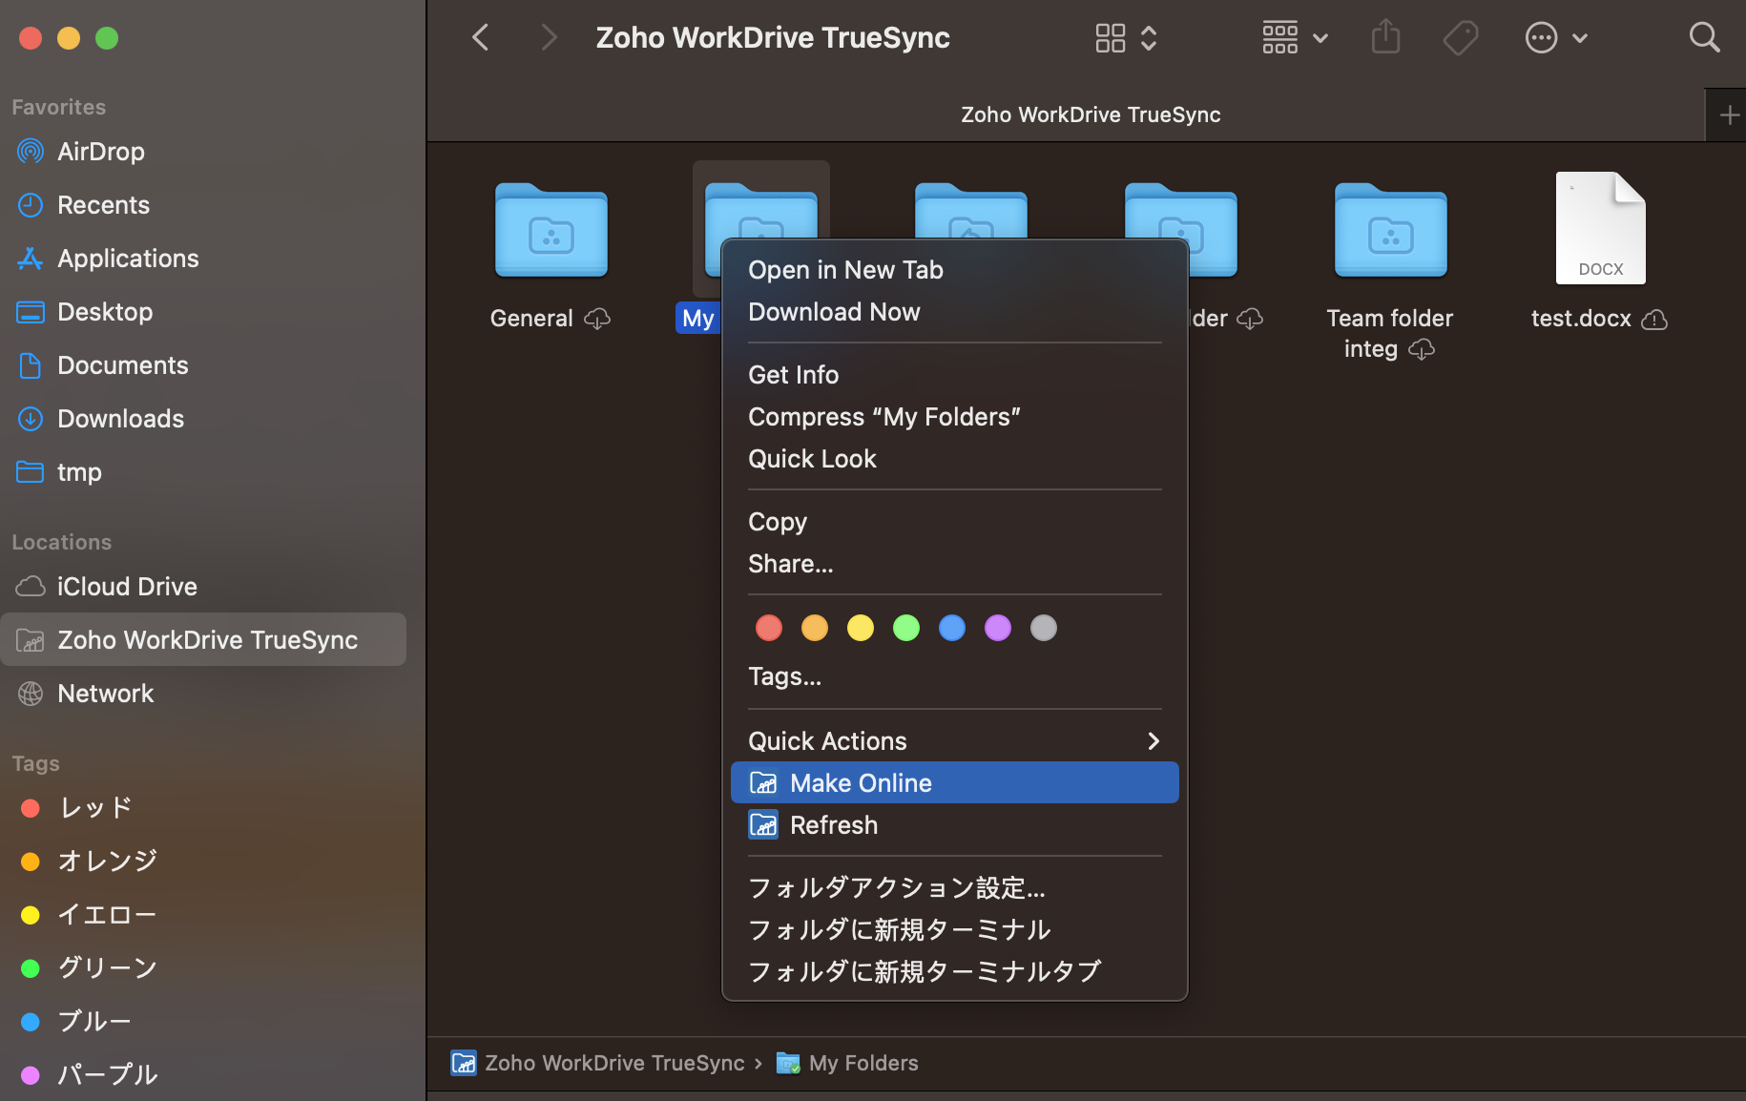Add a new tab with the plus button
Image resolution: width=1746 pixels, height=1101 pixels.
(1728, 115)
